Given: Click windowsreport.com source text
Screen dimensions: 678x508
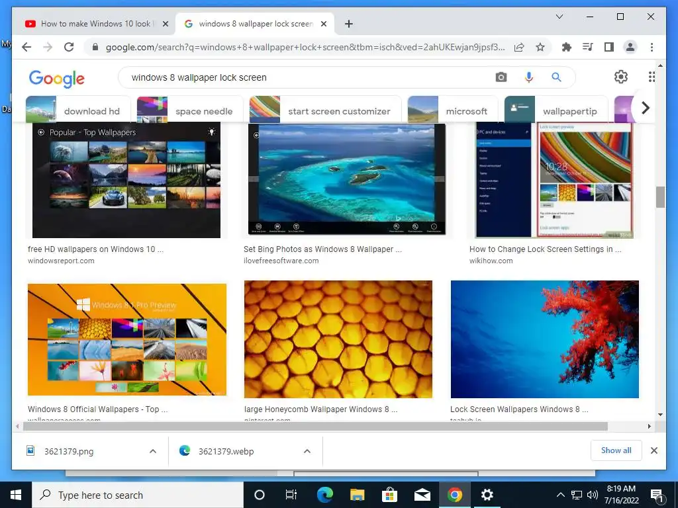Looking at the screenshot, I should pos(61,261).
